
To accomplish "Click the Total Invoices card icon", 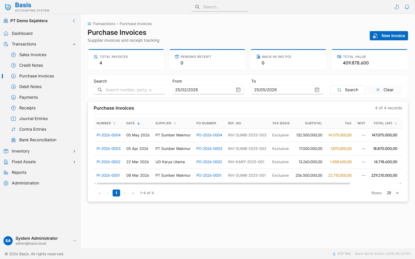I will [96, 57].
